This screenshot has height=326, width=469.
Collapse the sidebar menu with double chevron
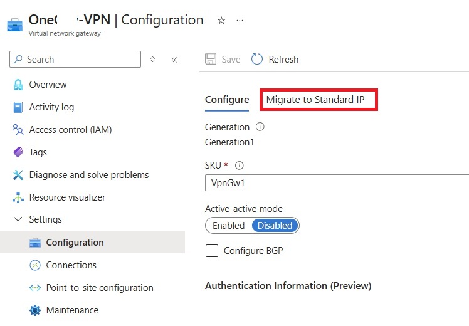coord(174,60)
